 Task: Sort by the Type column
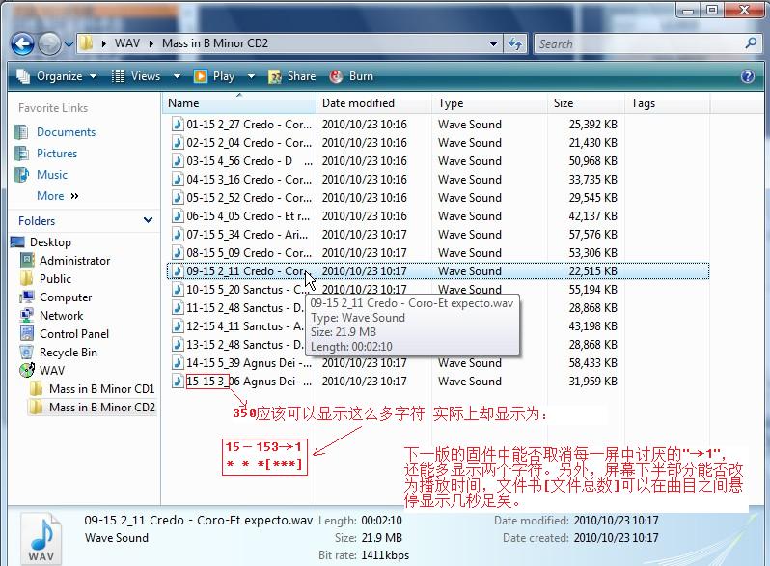tap(489, 103)
